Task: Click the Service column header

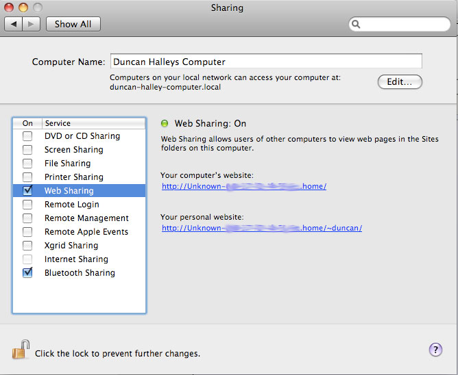Action: tap(93, 123)
